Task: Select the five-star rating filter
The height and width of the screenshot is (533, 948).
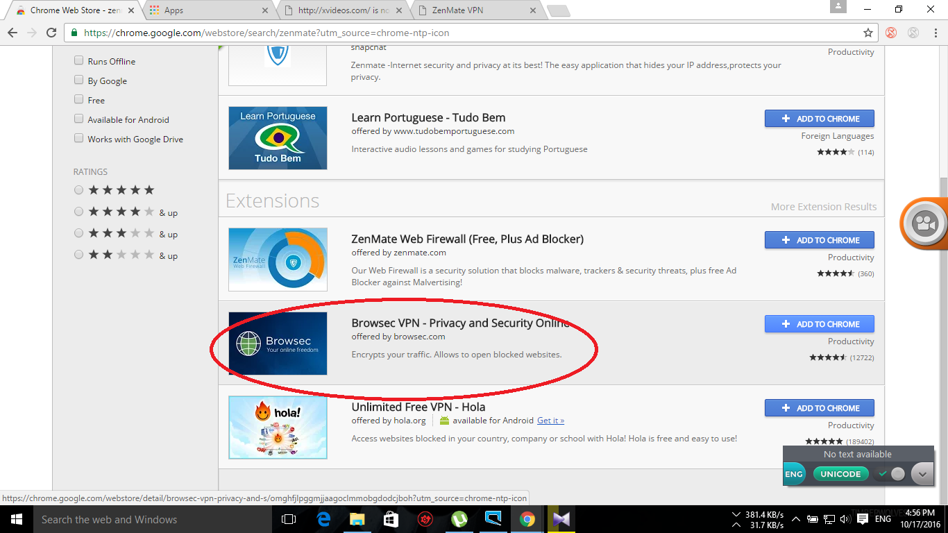Action: point(78,190)
